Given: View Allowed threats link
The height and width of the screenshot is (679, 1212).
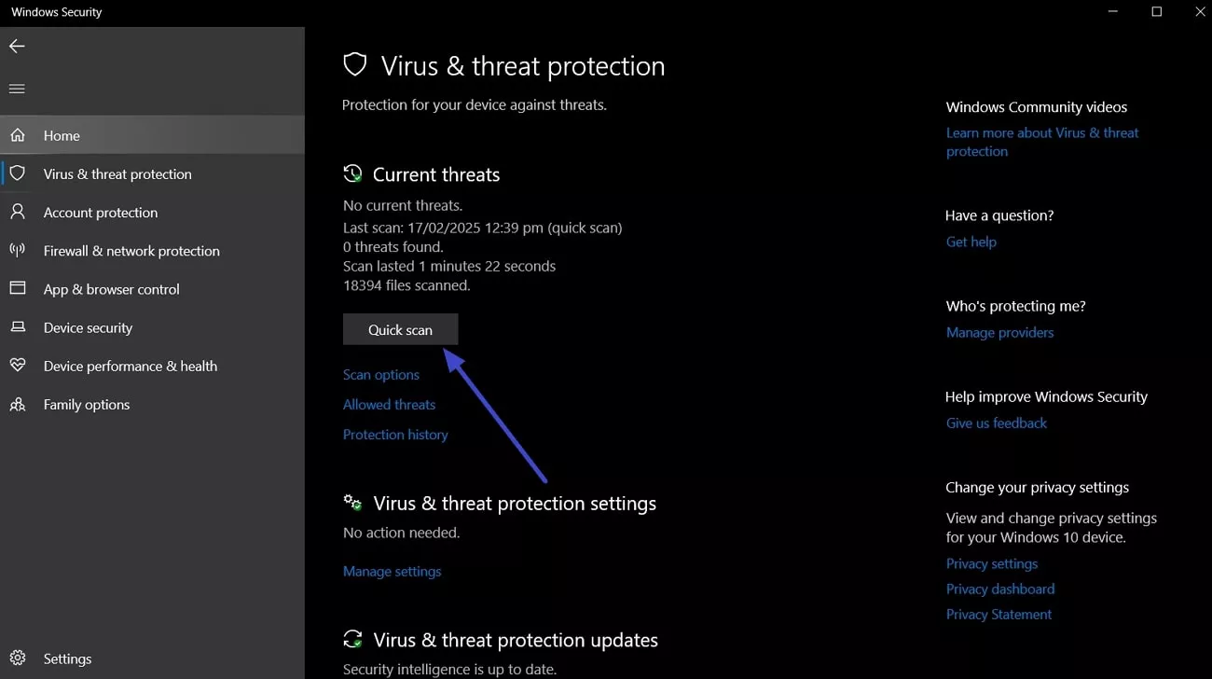Looking at the screenshot, I should (x=389, y=405).
